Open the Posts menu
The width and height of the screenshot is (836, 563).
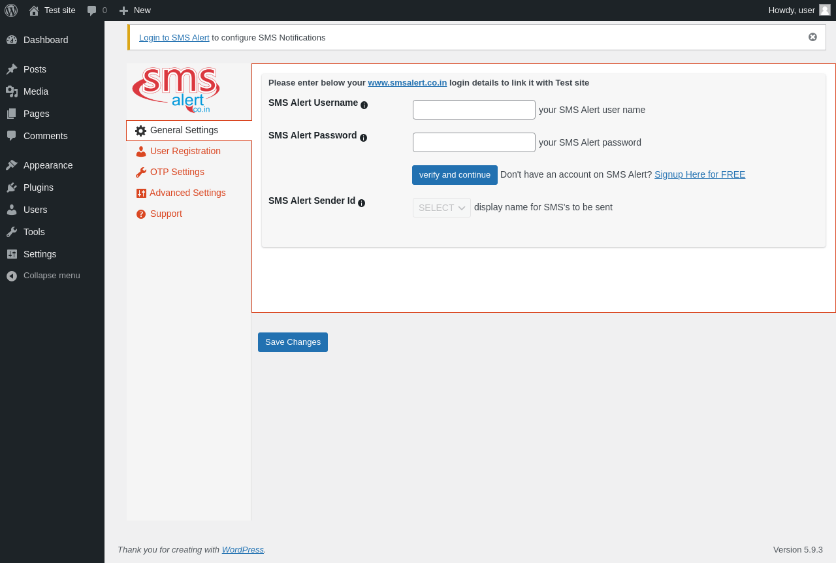52,69
